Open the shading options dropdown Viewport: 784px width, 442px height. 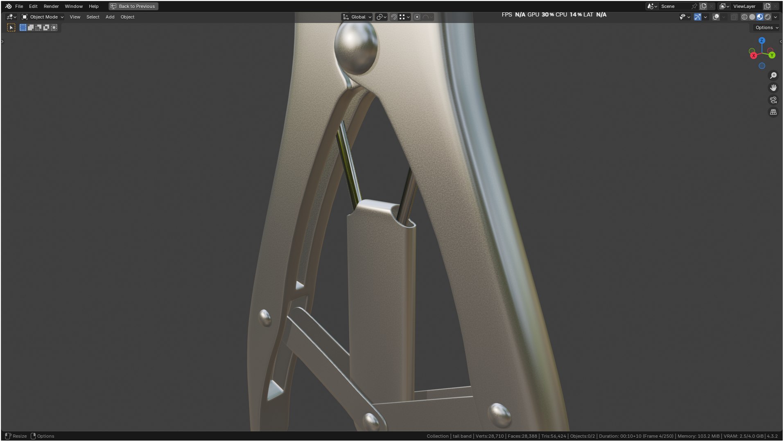tap(775, 17)
